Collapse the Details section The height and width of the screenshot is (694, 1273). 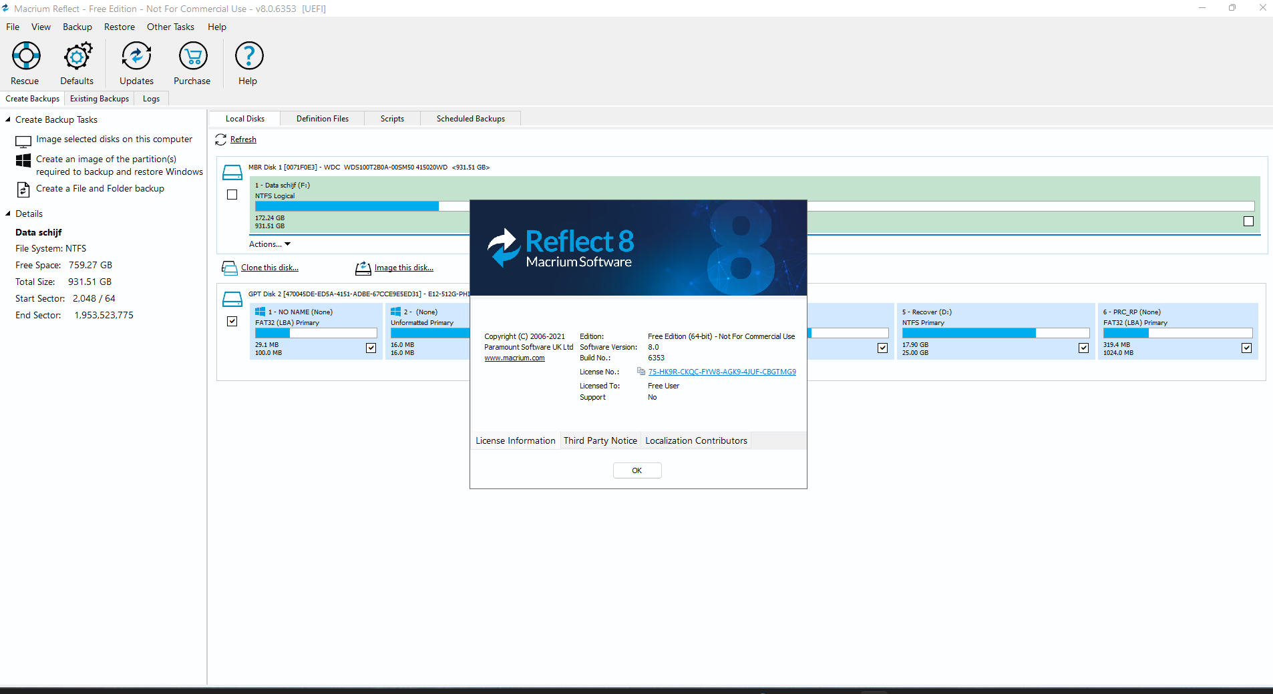pyautogui.click(x=8, y=214)
